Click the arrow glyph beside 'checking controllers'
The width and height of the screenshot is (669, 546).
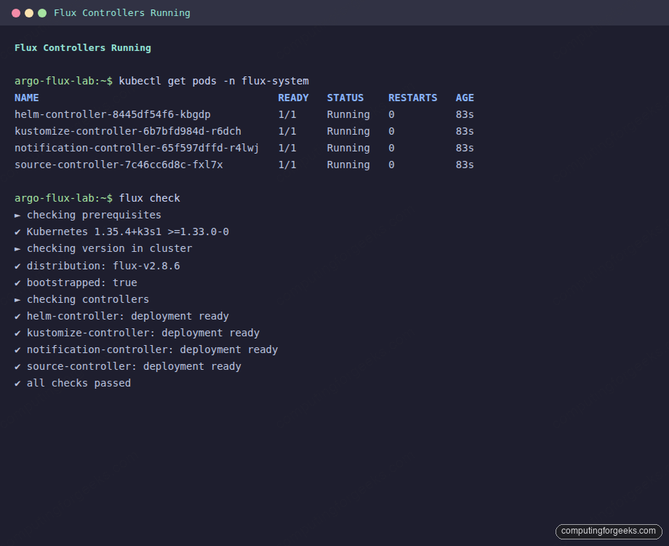[x=17, y=299]
